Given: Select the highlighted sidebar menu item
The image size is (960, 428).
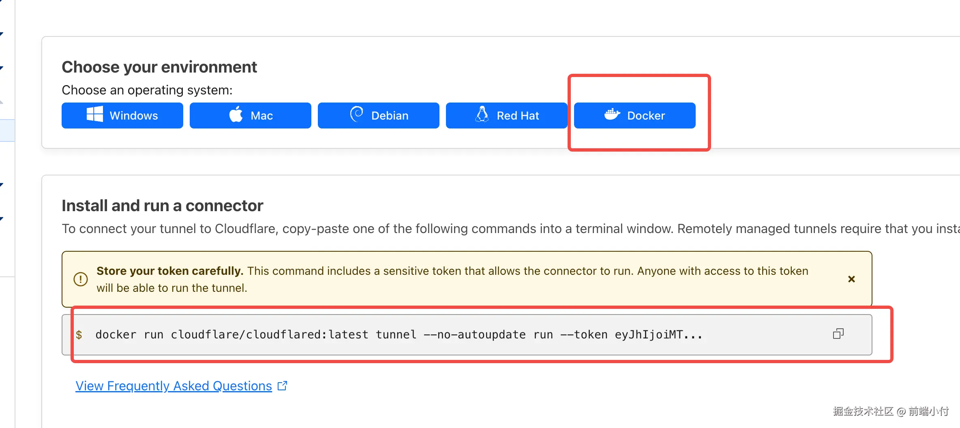Looking at the screenshot, I should point(7,131).
